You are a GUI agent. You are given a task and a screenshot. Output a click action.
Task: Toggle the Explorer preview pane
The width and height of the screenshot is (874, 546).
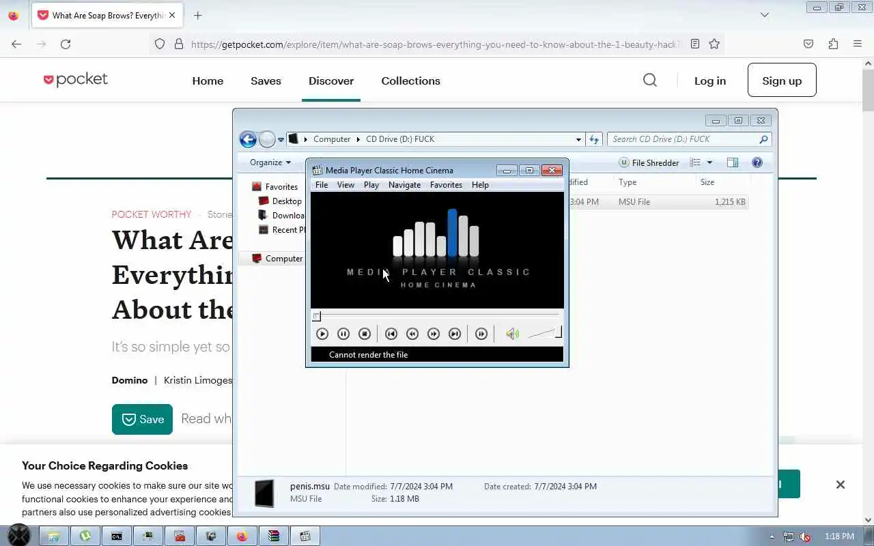(x=733, y=162)
